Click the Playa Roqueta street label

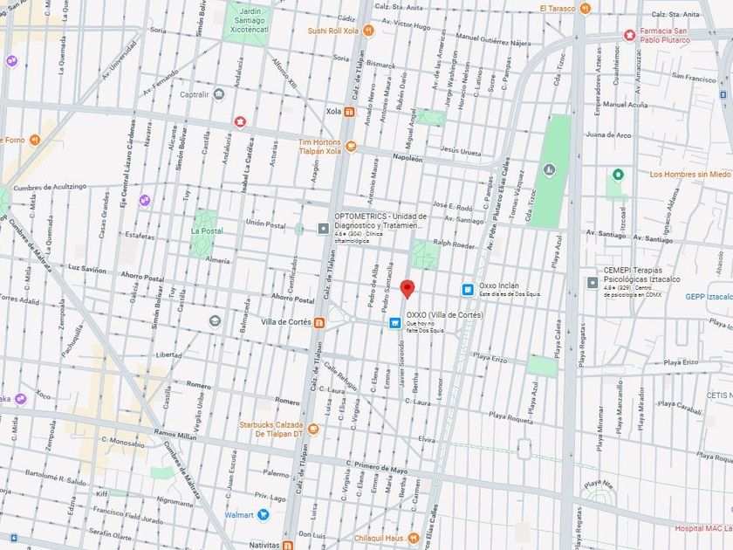pyautogui.click(x=511, y=417)
